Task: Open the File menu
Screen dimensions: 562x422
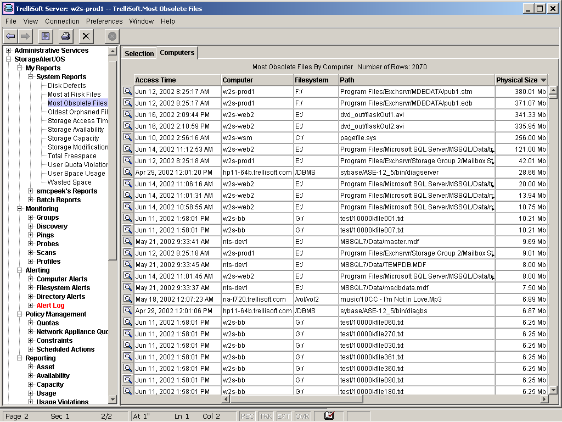Action: pos(11,21)
